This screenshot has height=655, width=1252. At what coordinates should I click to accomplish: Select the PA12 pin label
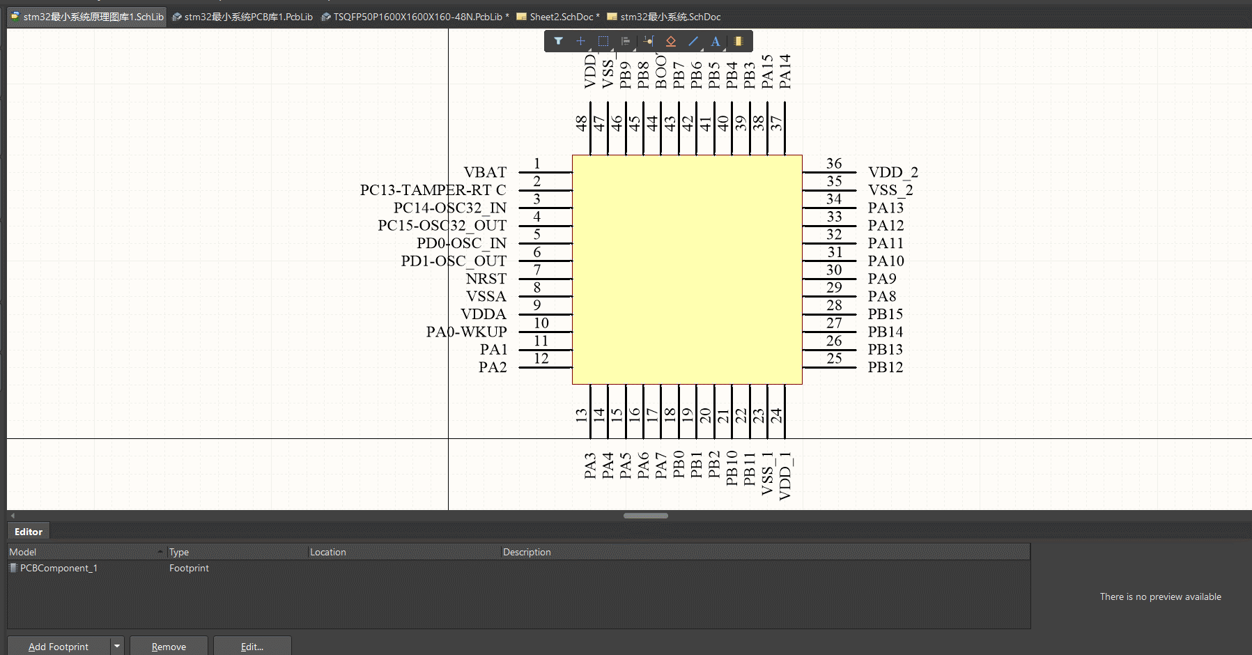886,225
